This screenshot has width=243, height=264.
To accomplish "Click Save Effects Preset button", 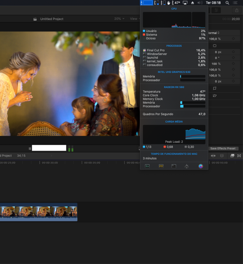I will tap(223, 149).
